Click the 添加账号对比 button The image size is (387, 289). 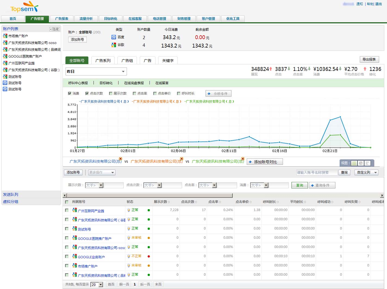(265, 162)
